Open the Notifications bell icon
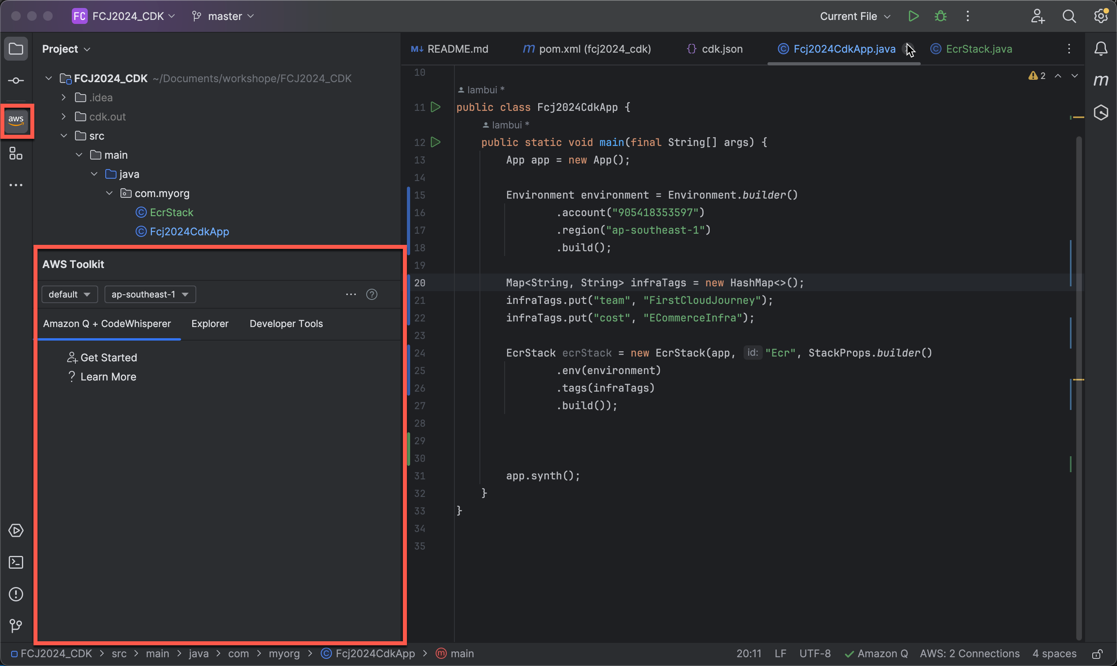This screenshot has height=666, width=1117. [x=1101, y=49]
